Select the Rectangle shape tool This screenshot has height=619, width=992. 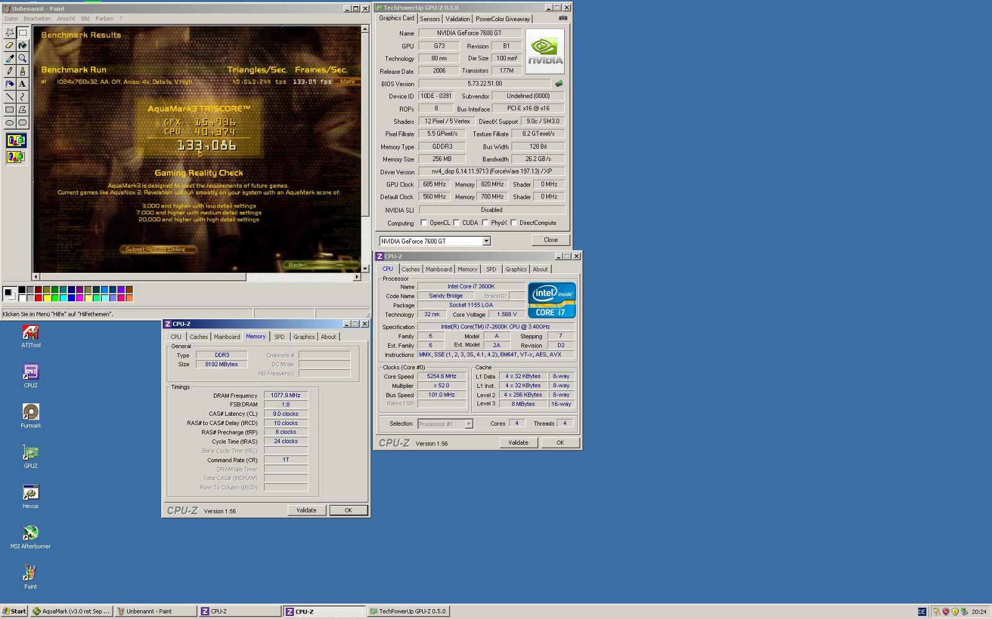pos(9,110)
